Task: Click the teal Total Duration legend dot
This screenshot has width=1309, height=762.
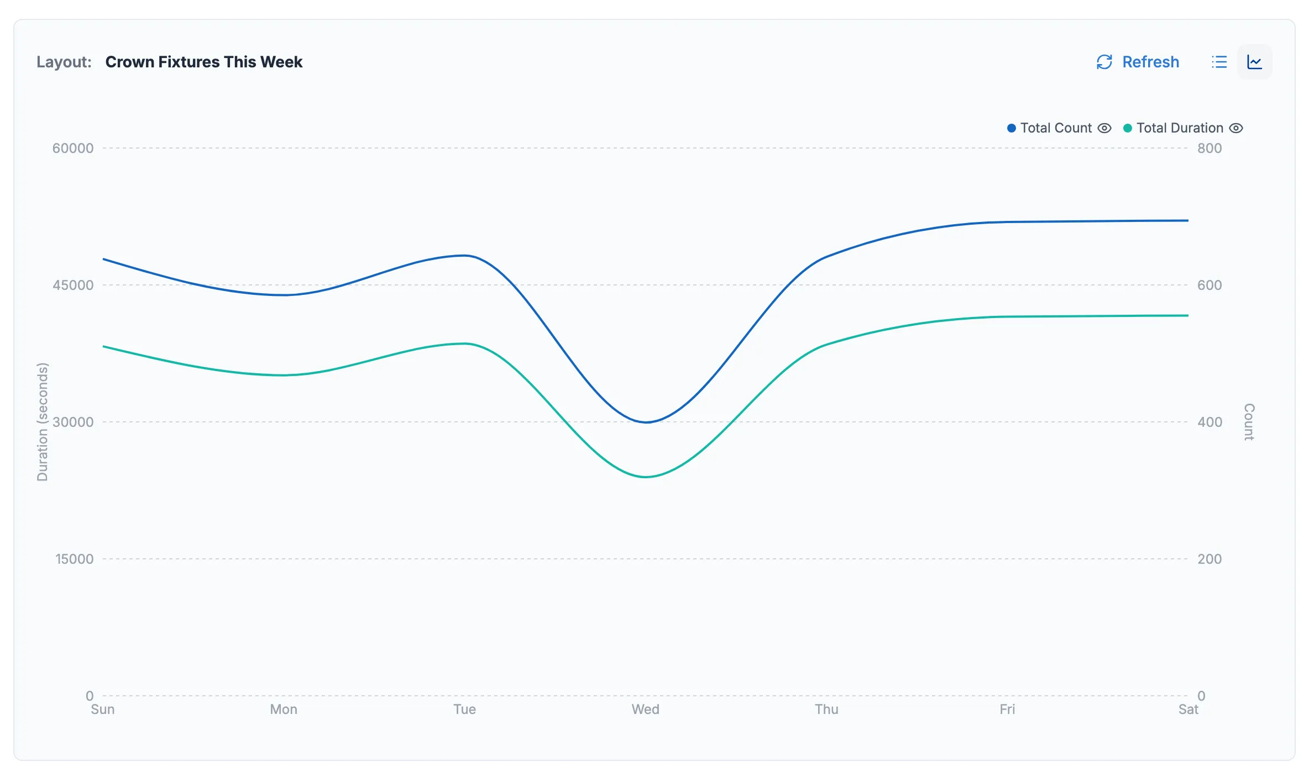Action: [1127, 128]
